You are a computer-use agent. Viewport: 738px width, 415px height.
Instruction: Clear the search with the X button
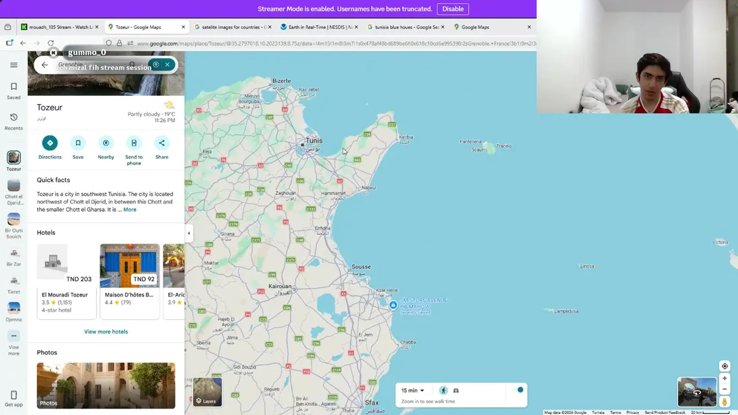click(x=167, y=65)
